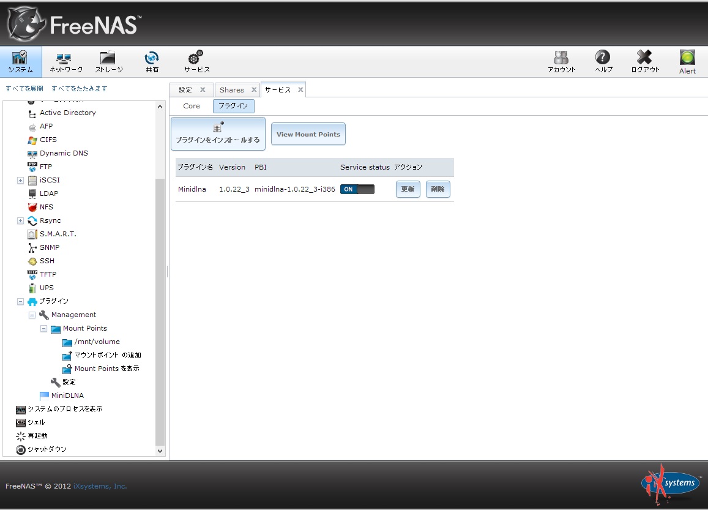Open AFP service in the tree
This screenshot has width=708, height=510.
pyautogui.click(x=46, y=127)
